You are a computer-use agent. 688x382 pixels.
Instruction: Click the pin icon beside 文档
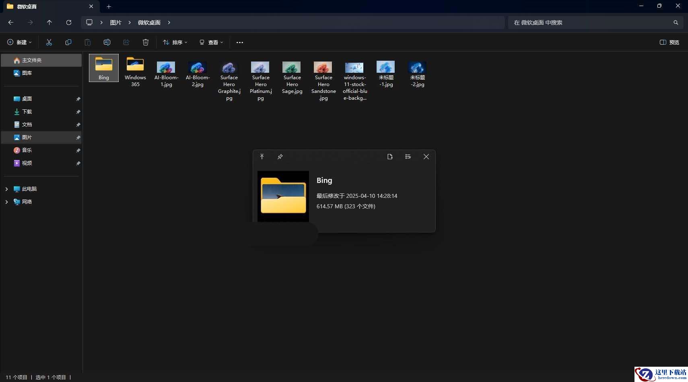click(x=78, y=125)
